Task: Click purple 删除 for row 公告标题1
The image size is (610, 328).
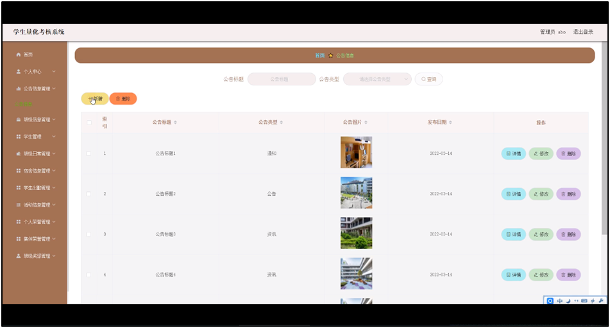Action: pos(568,153)
